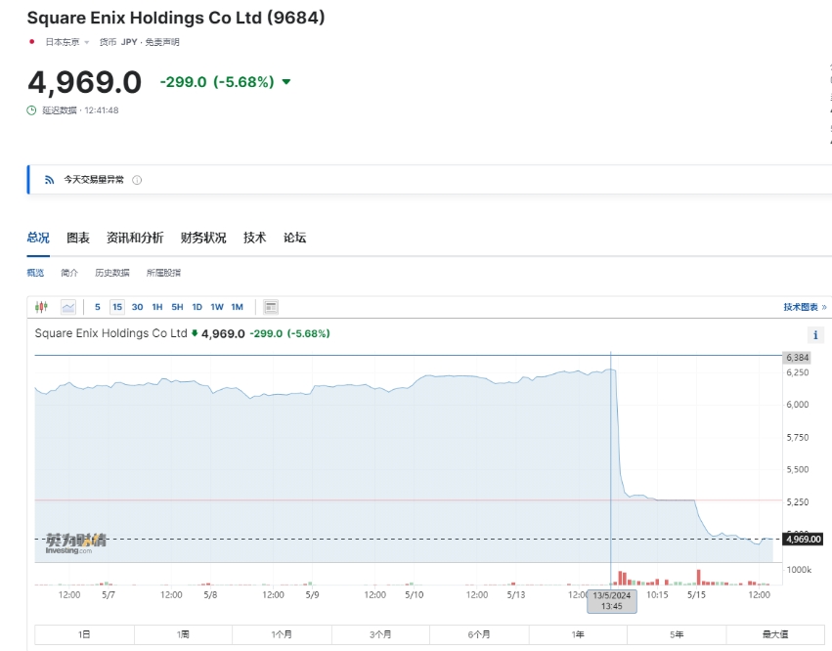Click the 免责声明 disclaimer link

[x=162, y=42]
